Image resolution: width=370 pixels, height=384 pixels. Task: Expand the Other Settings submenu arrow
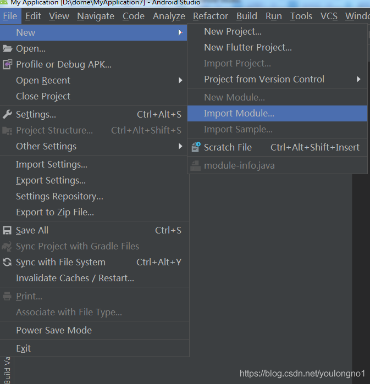pos(180,146)
